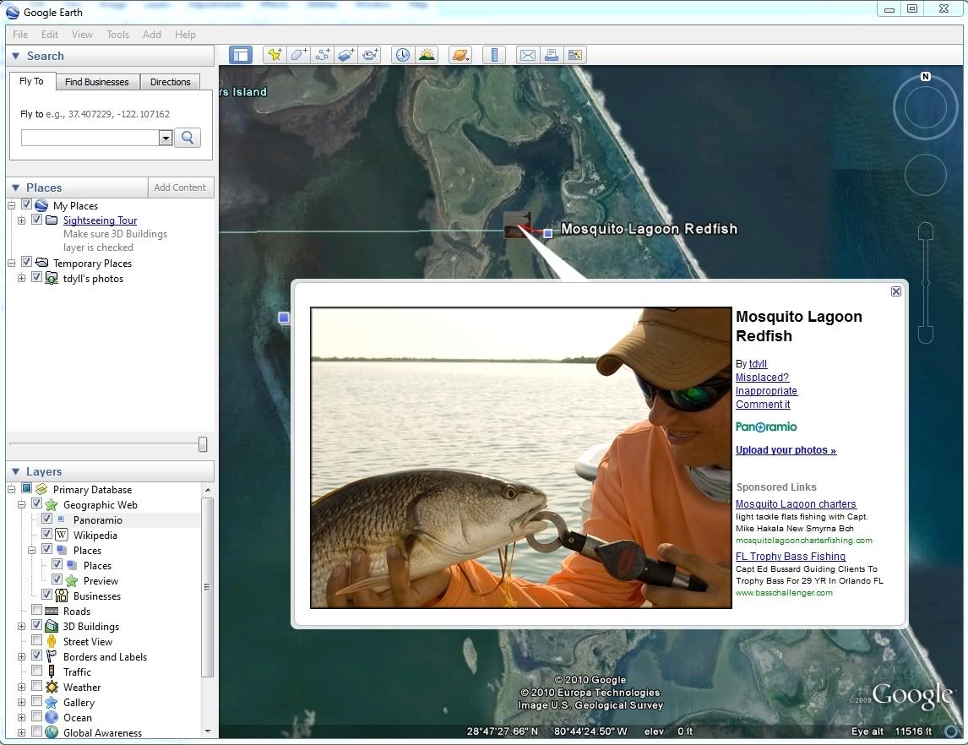Toggle the sidebar panel button
Viewport: 968px width, 745px height.
click(x=240, y=55)
